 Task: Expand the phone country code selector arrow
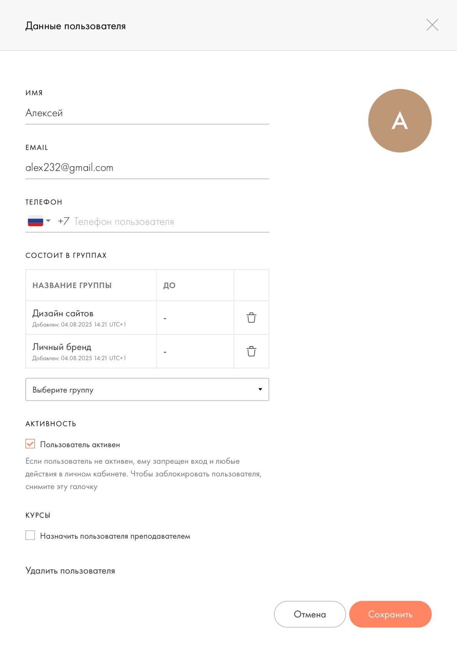tap(48, 221)
